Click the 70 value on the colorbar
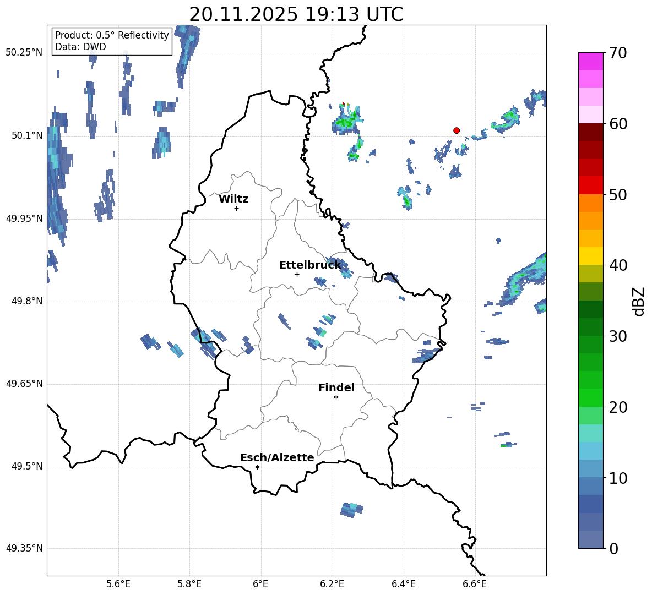The width and height of the screenshot is (652, 595). click(x=619, y=53)
